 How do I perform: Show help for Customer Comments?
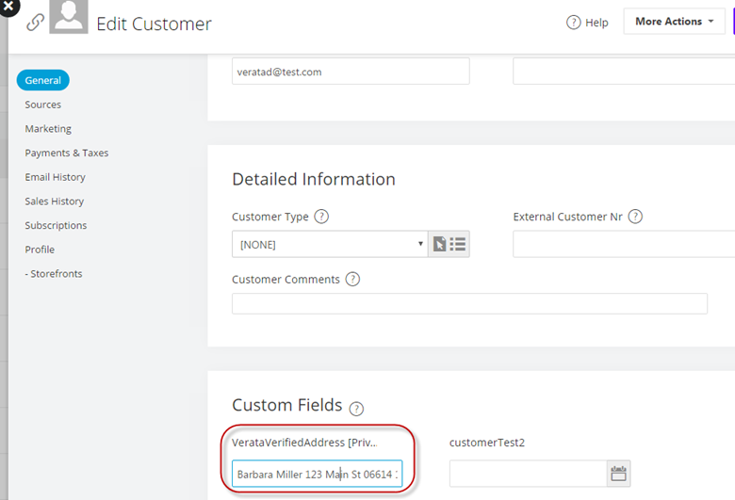352,280
